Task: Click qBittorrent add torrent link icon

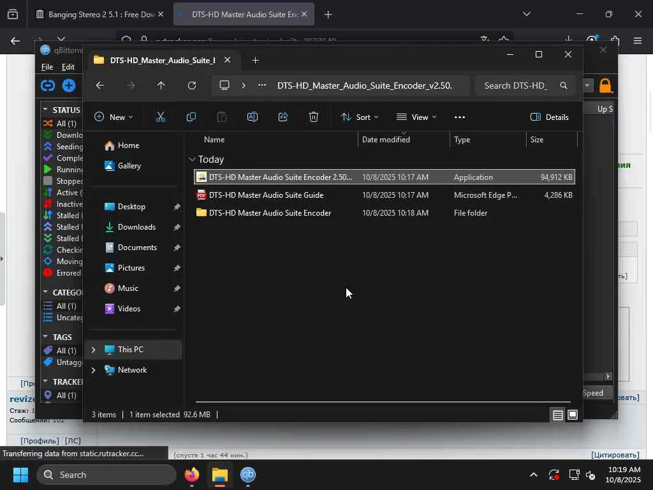Action: 48,85
